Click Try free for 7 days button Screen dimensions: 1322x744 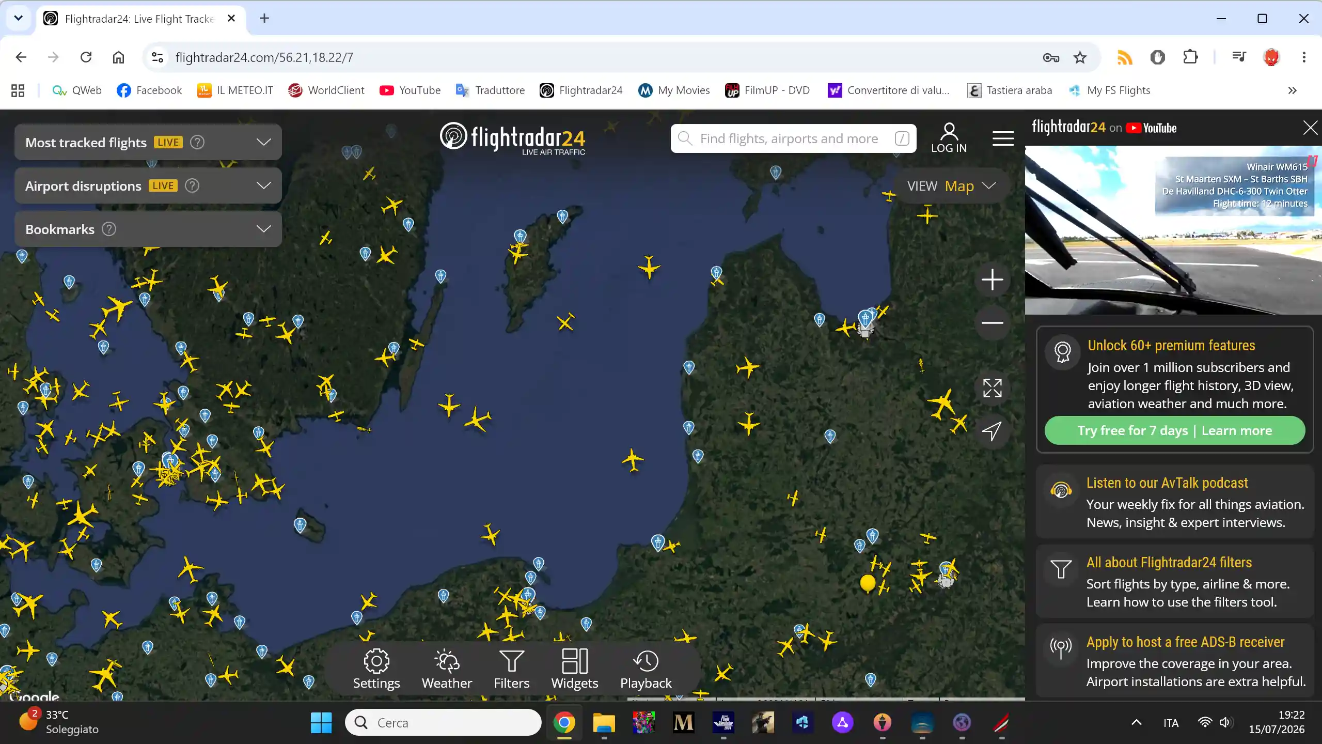[x=1174, y=430]
